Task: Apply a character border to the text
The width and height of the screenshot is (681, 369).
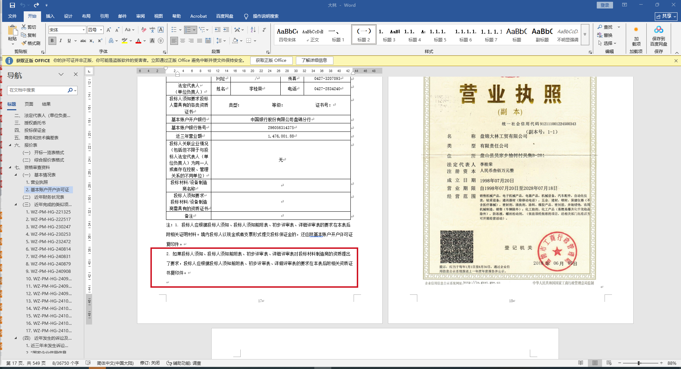Action: click(161, 30)
